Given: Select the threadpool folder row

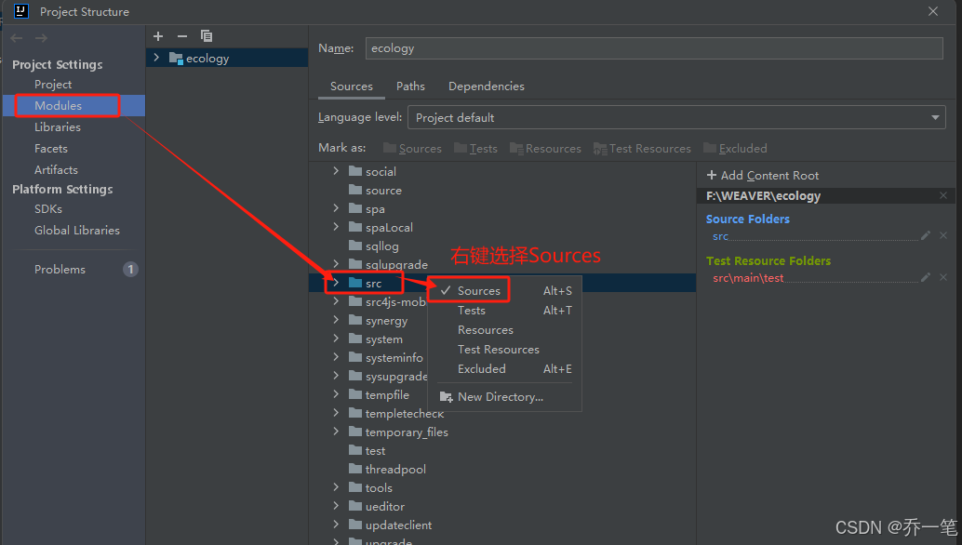Looking at the screenshot, I should click(502, 469).
